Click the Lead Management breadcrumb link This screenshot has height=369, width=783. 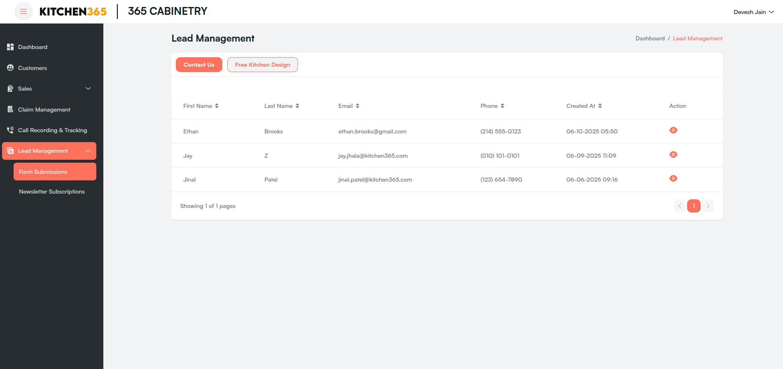(698, 38)
